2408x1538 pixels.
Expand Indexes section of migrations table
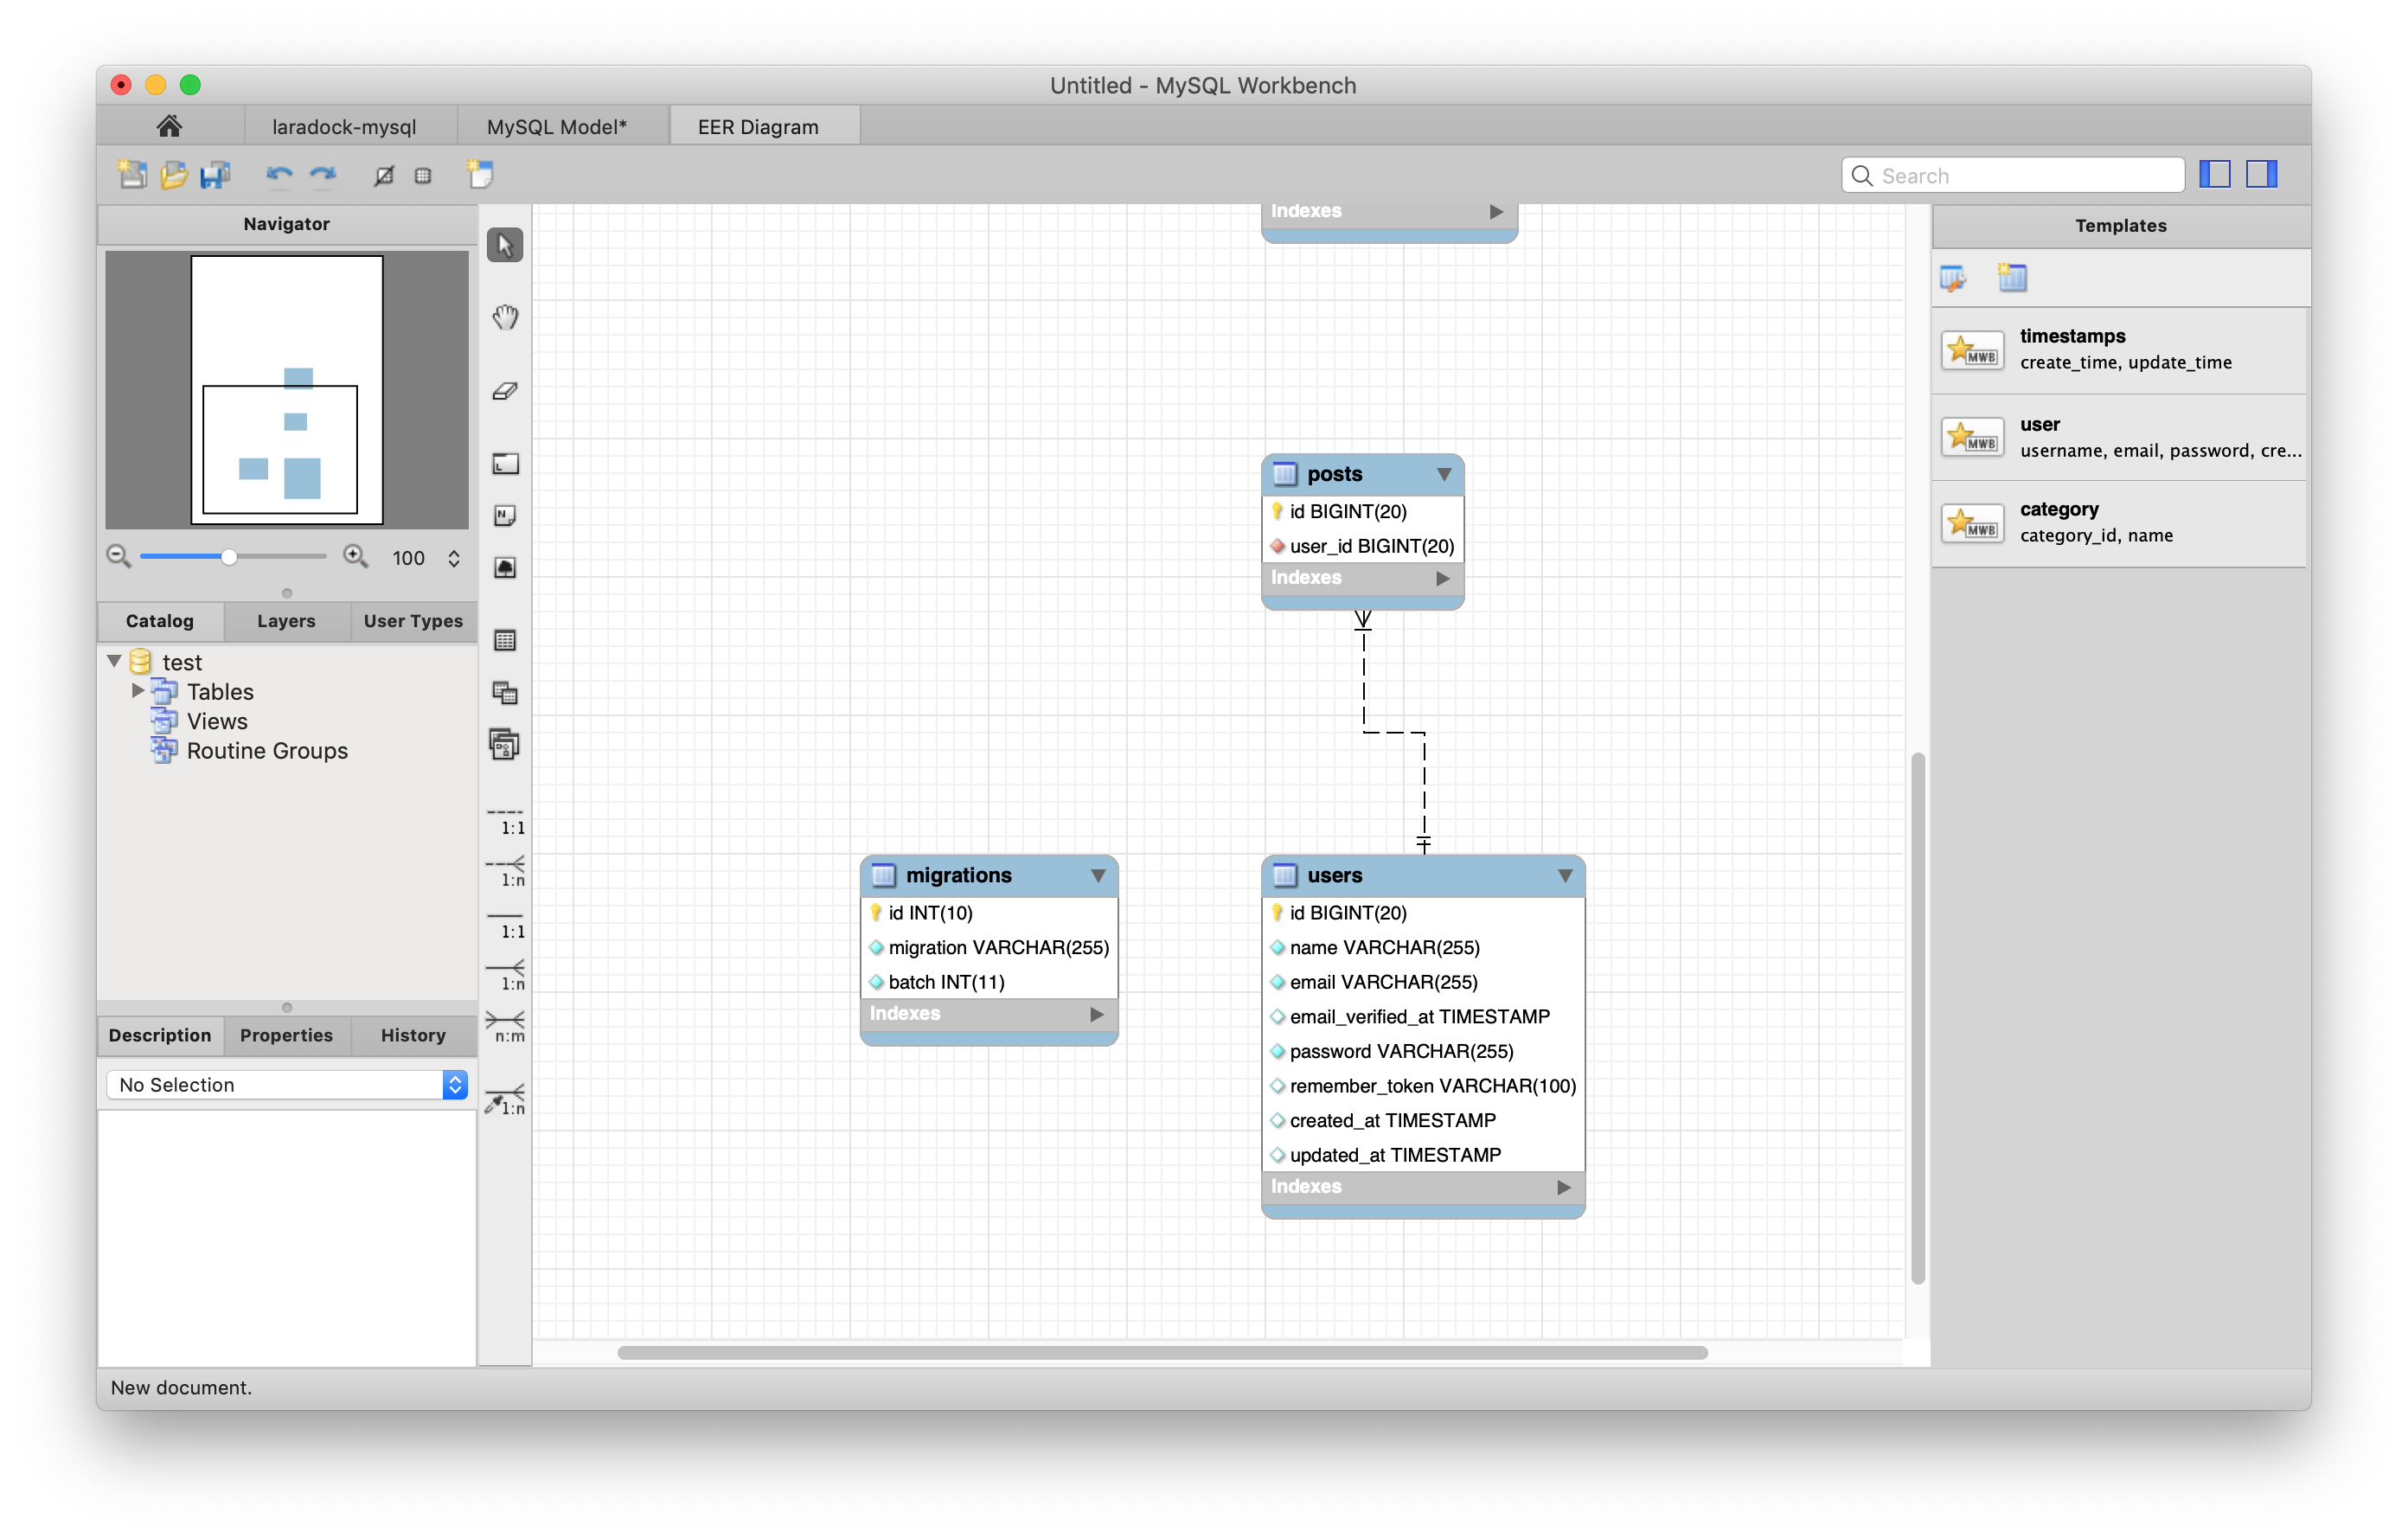(x=1097, y=1014)
